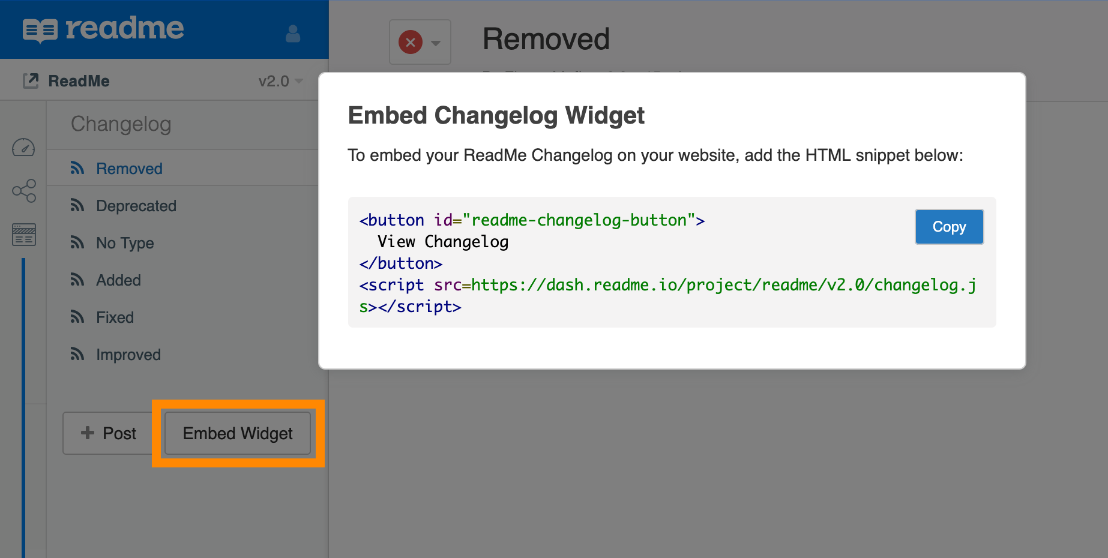The height and width of the screenshot is (558, 1108).
Task: Click the readme logo icon
Action: click(40, 30)
